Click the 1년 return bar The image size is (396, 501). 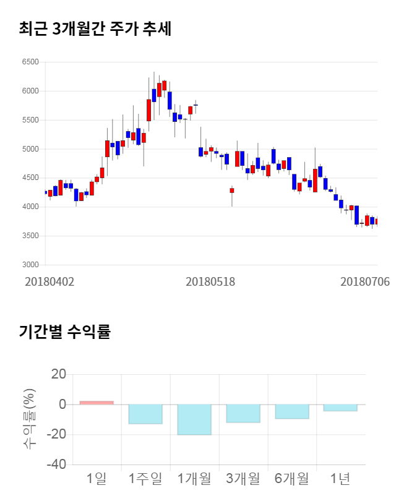[x=340, y=408]
